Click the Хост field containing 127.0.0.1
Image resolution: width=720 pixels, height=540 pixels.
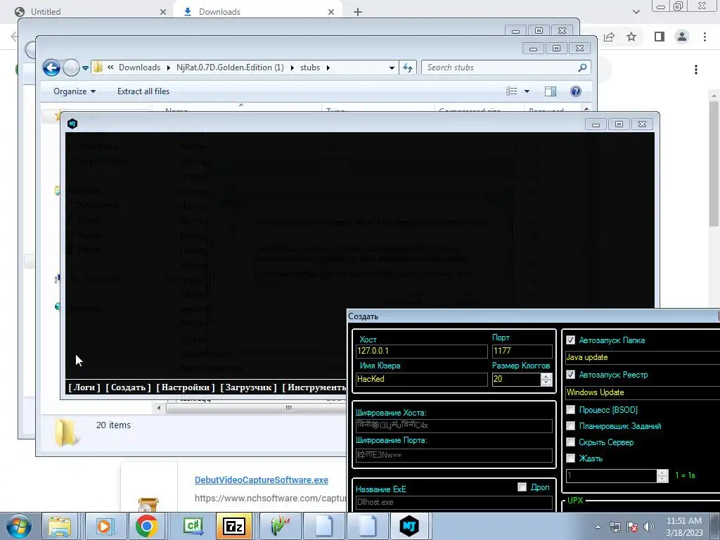coord(422,352)
